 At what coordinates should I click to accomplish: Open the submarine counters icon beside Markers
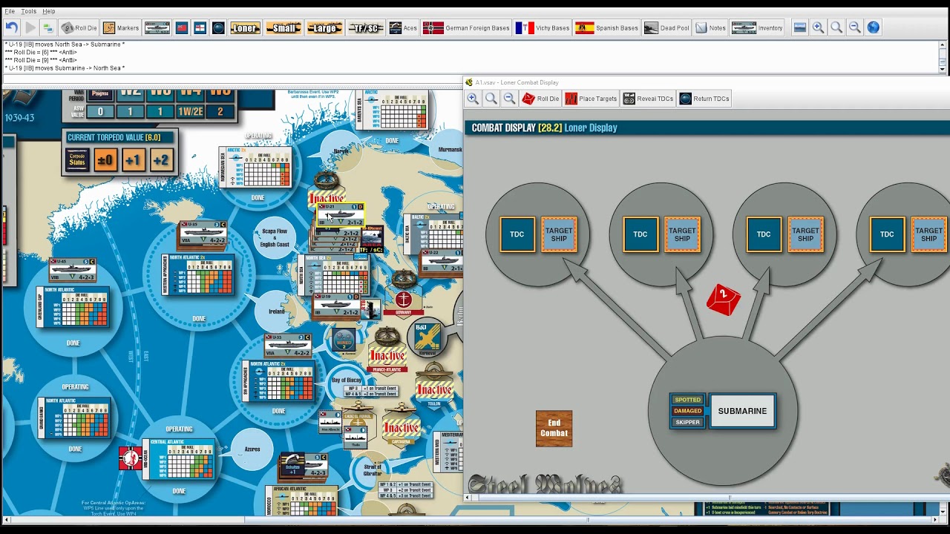(157, 28)
